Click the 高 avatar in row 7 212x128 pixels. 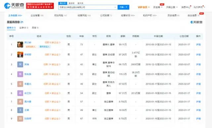20,102
